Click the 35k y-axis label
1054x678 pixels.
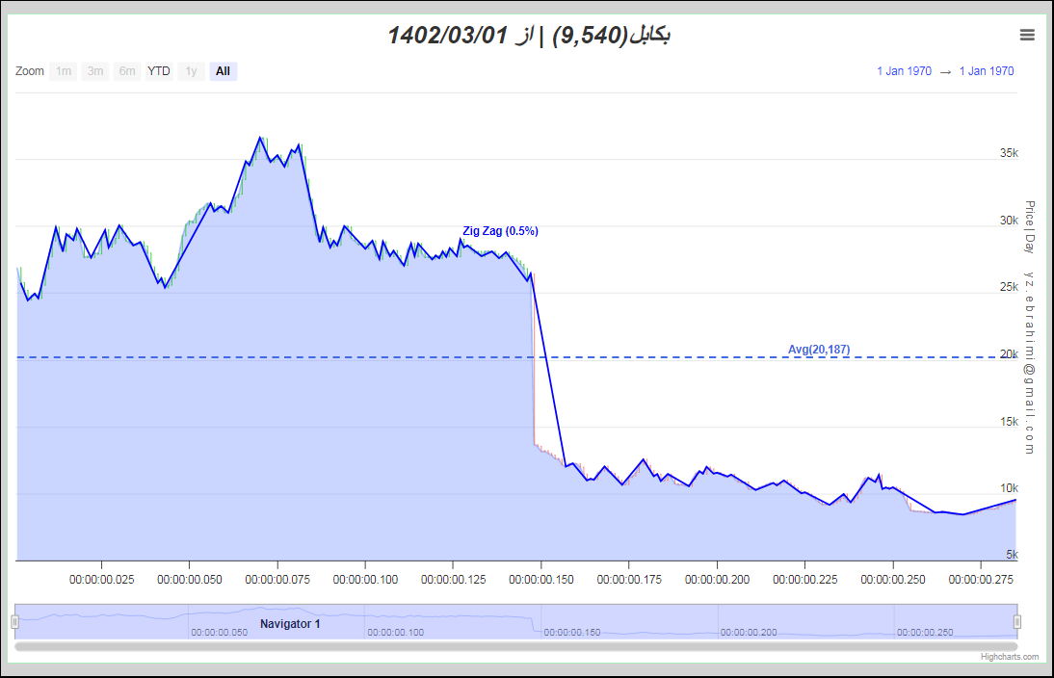click(x=1009, y=153)
